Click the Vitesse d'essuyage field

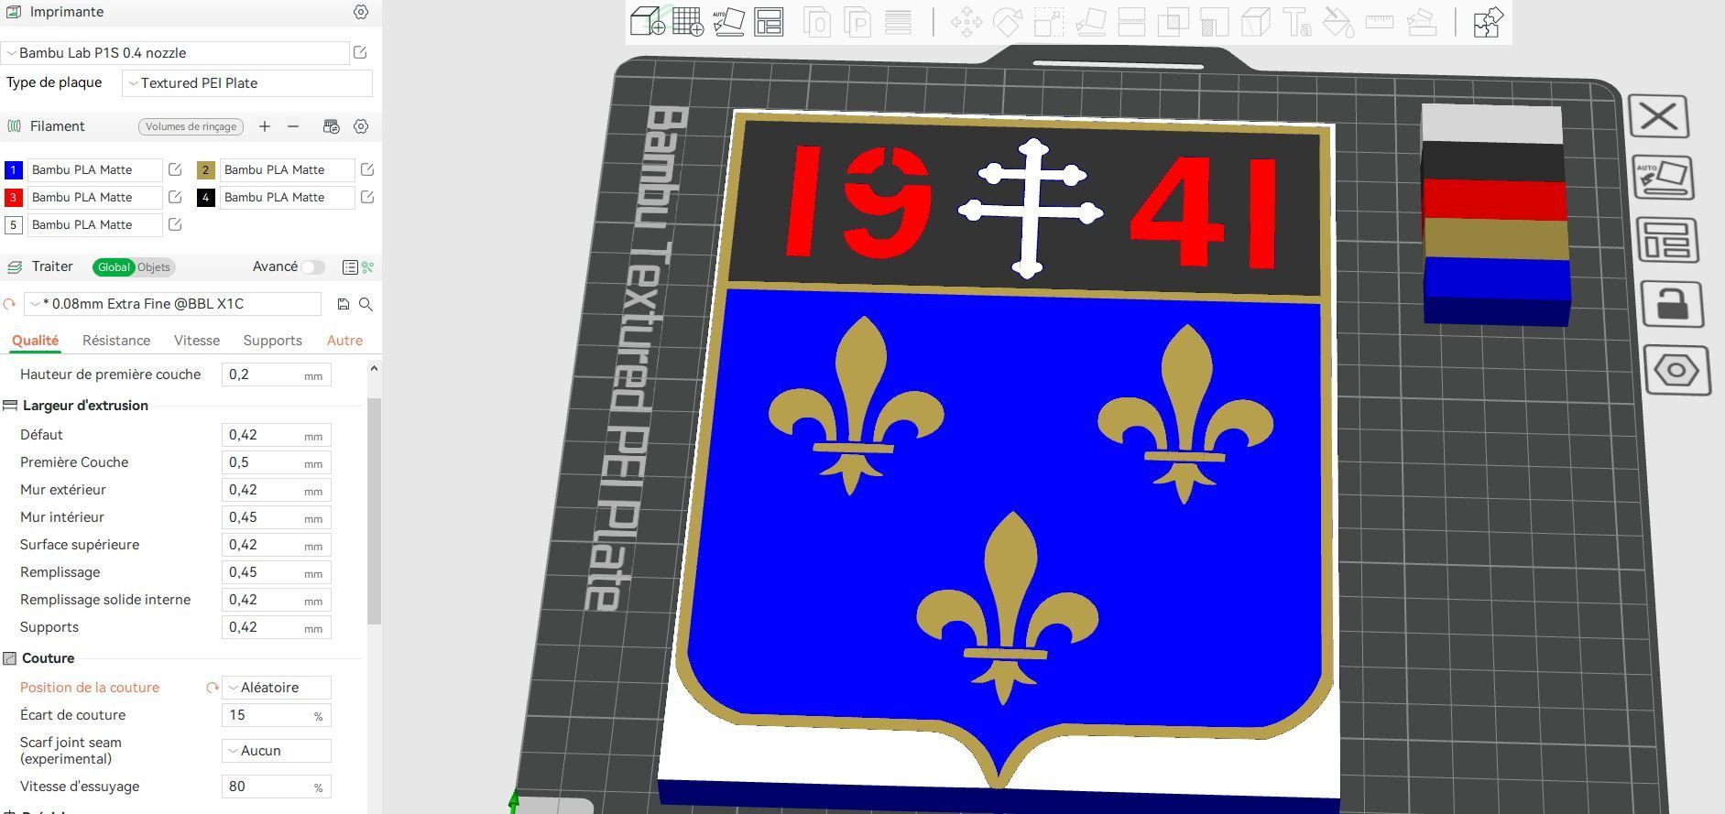coord(277,787)
